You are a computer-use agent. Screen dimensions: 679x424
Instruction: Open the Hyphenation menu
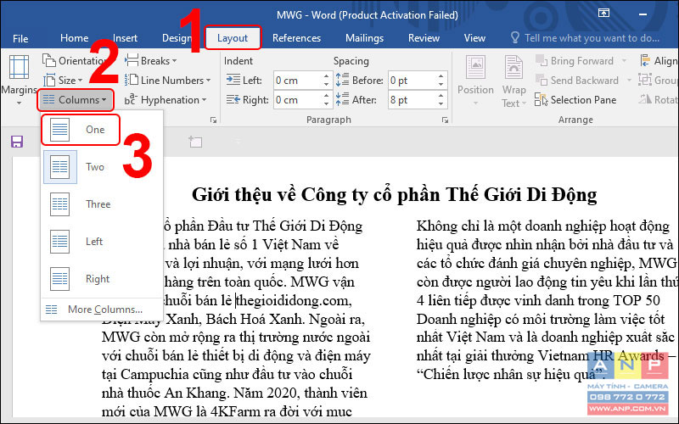(x=166, y=100)
